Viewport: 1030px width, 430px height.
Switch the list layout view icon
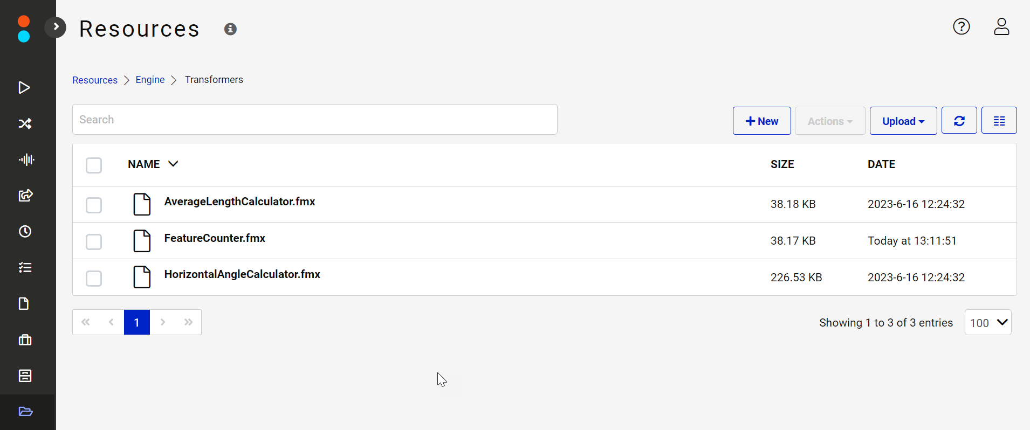coord(999,120)
